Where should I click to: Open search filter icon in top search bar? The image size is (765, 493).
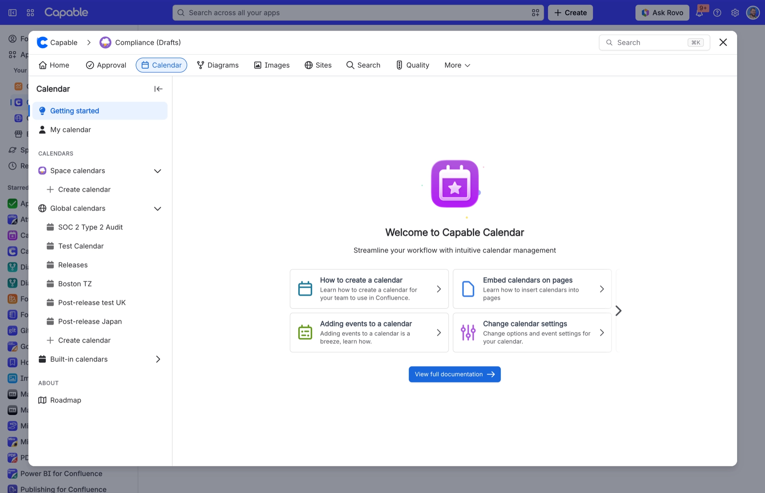(535, 13)
